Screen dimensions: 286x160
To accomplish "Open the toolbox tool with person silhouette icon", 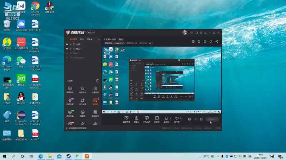I will 83,90.
